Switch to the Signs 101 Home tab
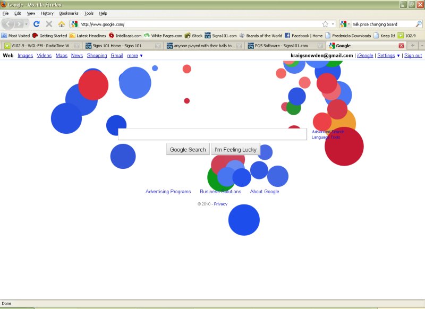 click(x=123, y=46)
